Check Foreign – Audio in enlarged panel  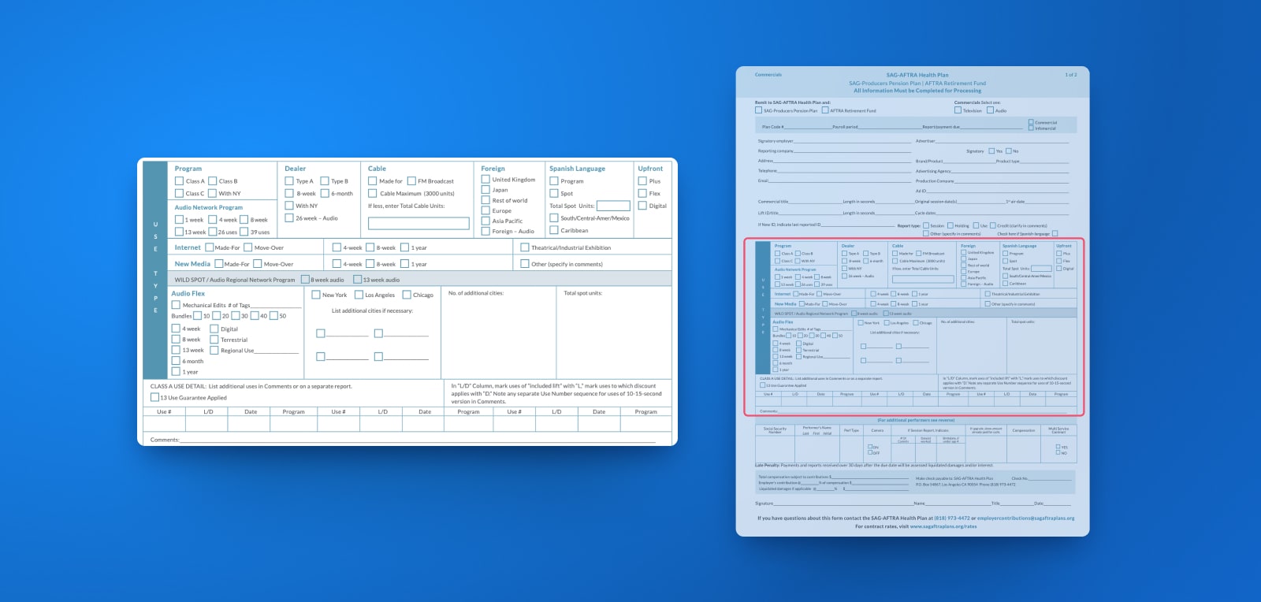pyautogui.click(x=485, y=231)
